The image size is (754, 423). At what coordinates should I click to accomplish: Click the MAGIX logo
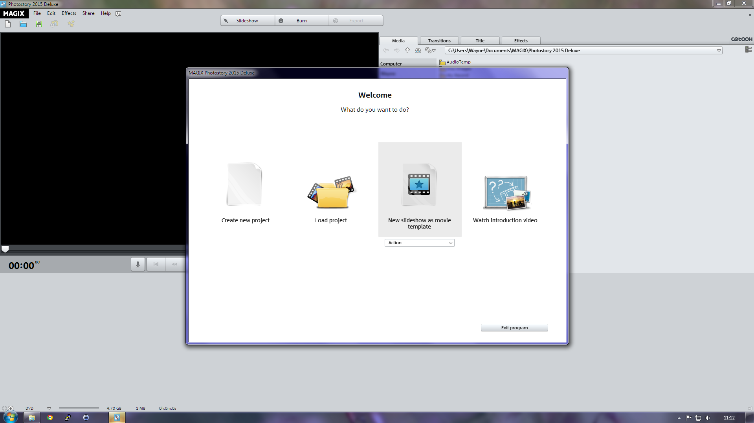tap(14, 13)
